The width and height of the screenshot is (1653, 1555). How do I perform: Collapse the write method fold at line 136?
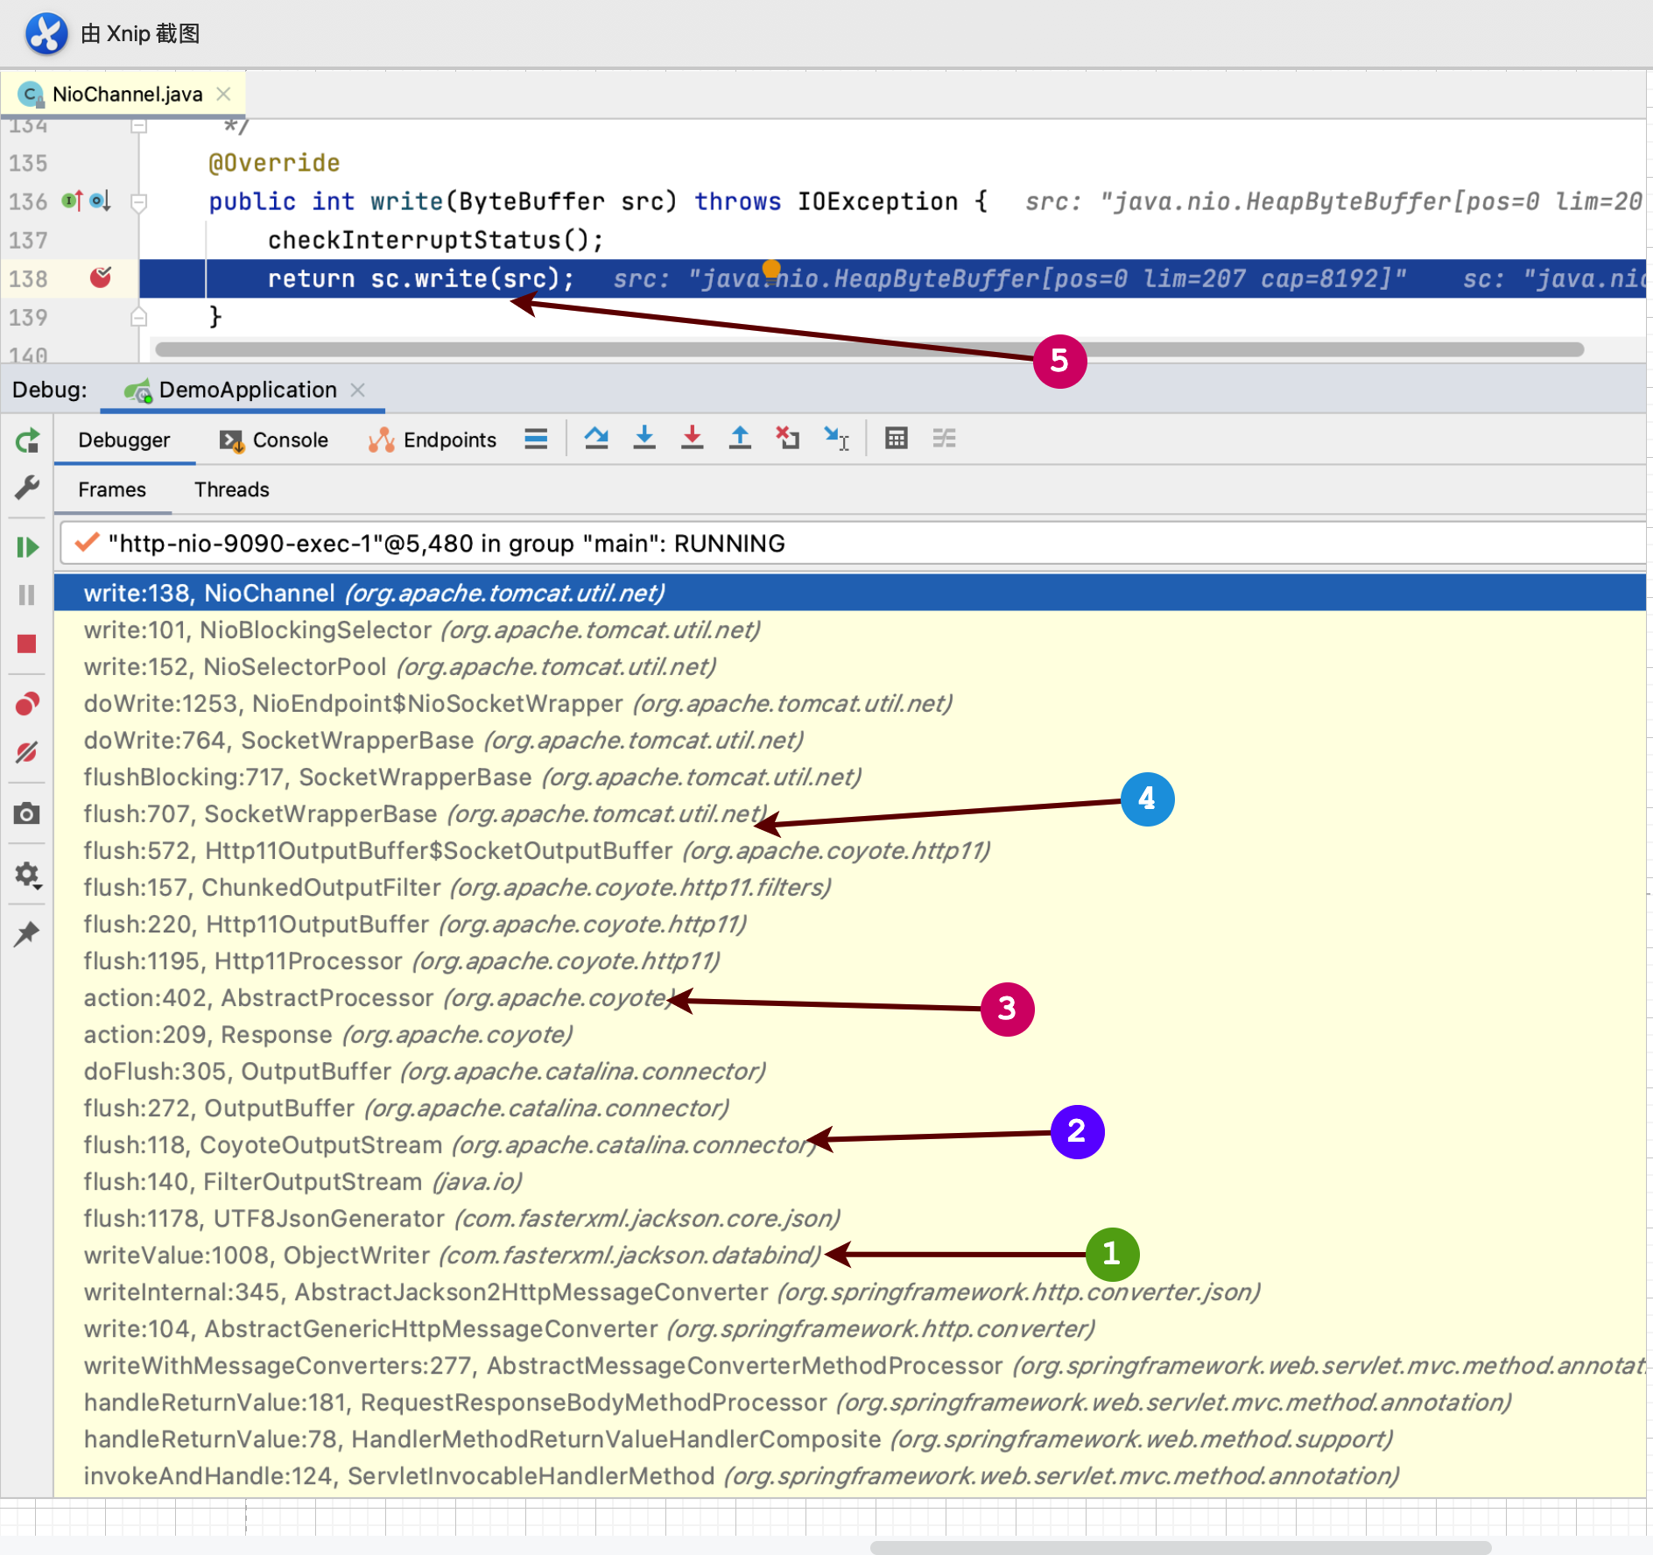(138, 203)
